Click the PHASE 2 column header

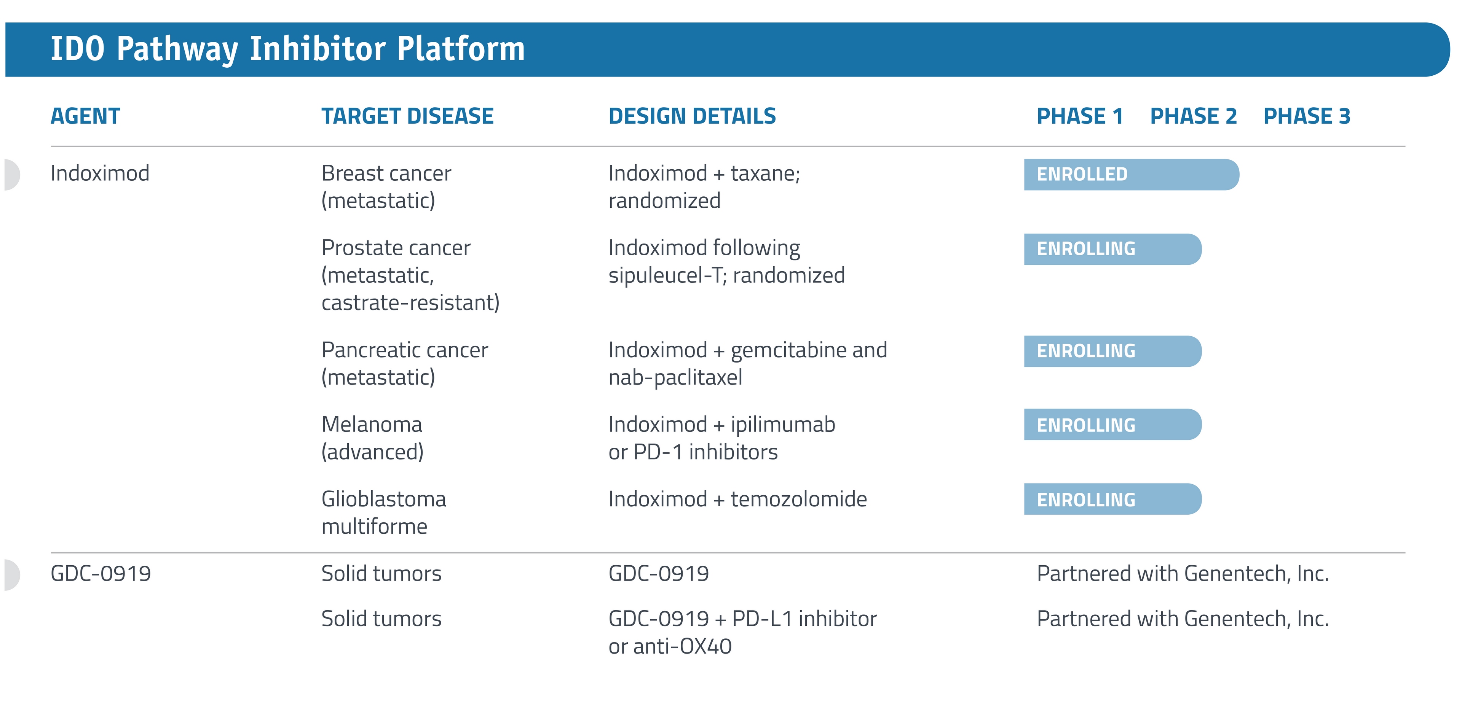tap(1193, 116)
